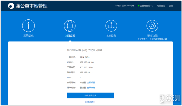Click the IP address value 192.168.43.100
Screen dimensions: 182x106
[x=87, y=62]
